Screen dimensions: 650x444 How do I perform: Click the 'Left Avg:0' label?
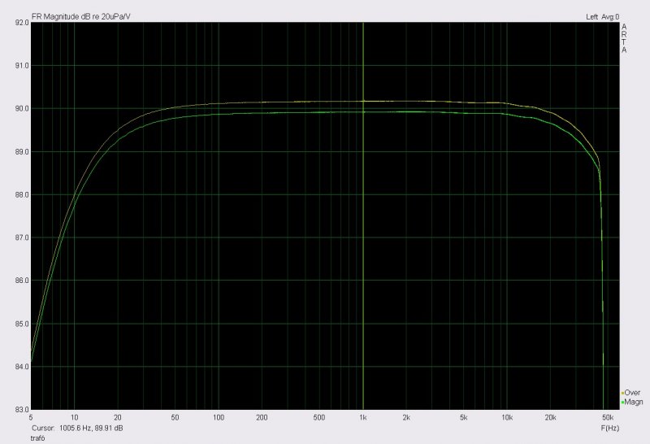click(x=602, y=17)
